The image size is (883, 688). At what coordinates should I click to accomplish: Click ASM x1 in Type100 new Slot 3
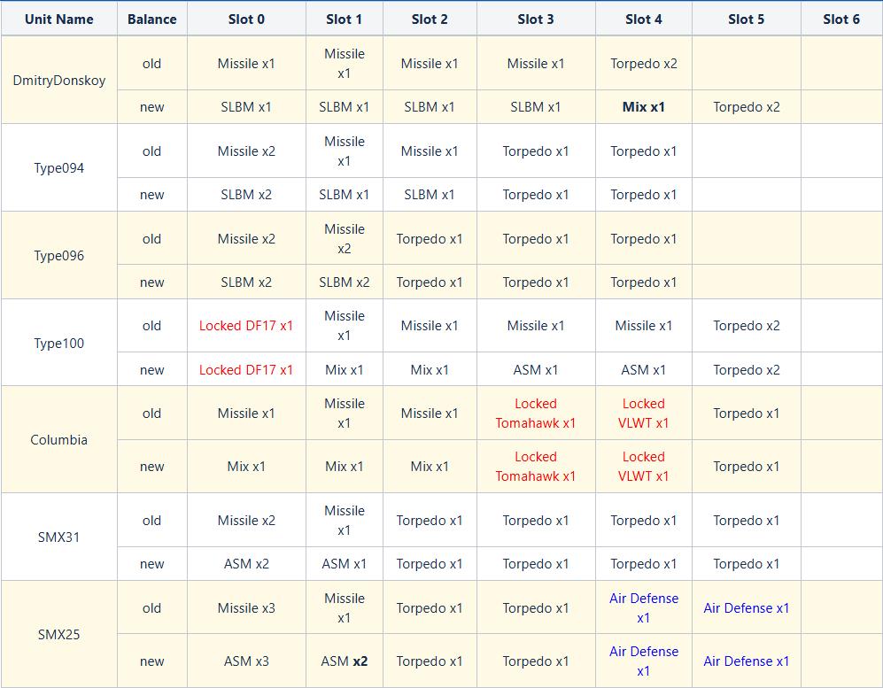tap(536, 370)
